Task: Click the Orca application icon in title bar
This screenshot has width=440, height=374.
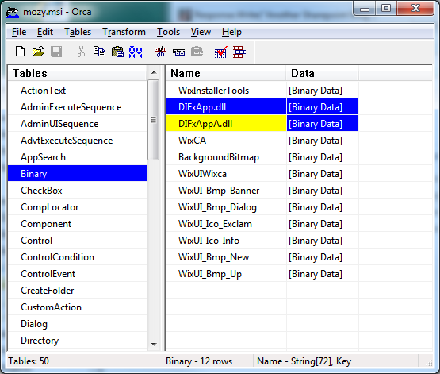Action: point(13,13)
